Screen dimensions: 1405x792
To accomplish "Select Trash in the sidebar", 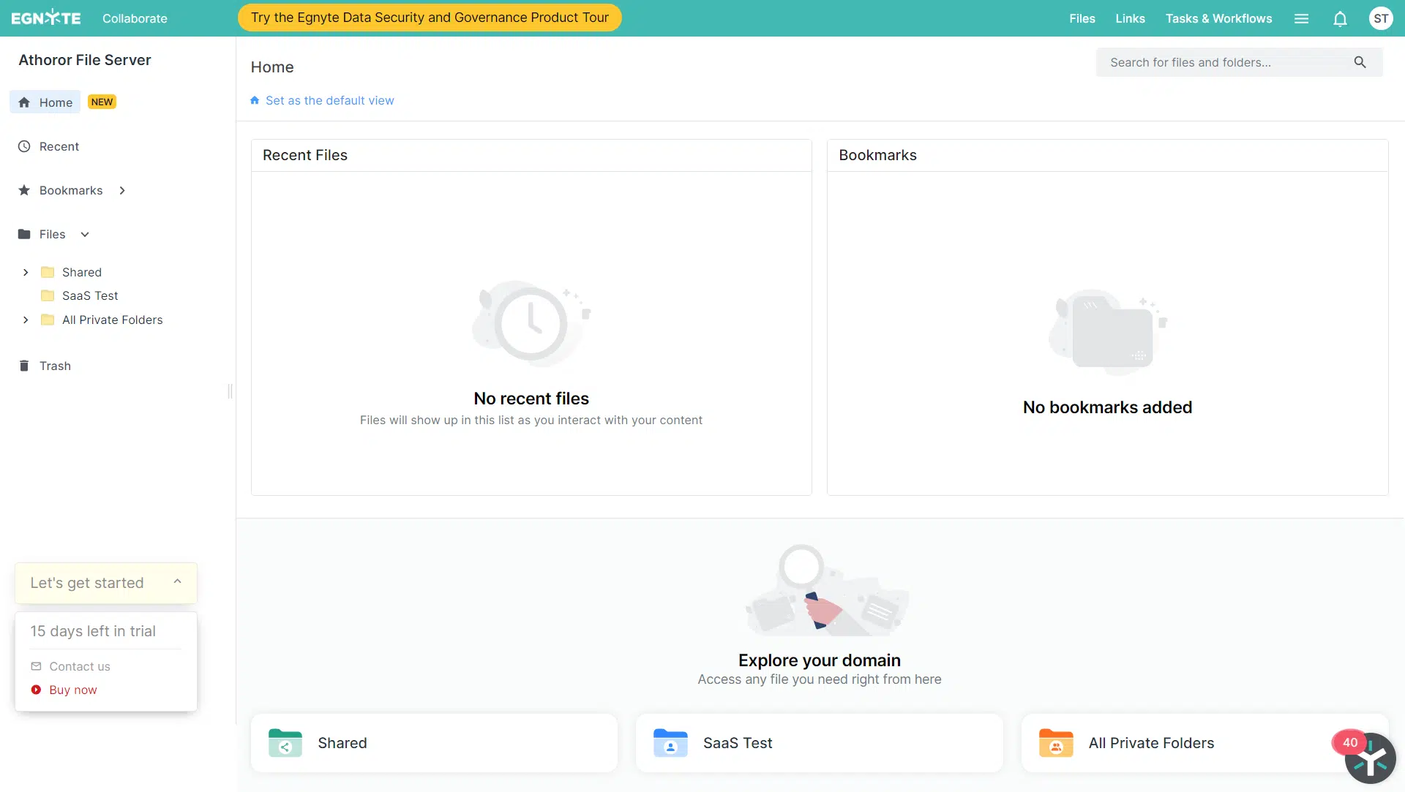I will [x=55, y=366].
